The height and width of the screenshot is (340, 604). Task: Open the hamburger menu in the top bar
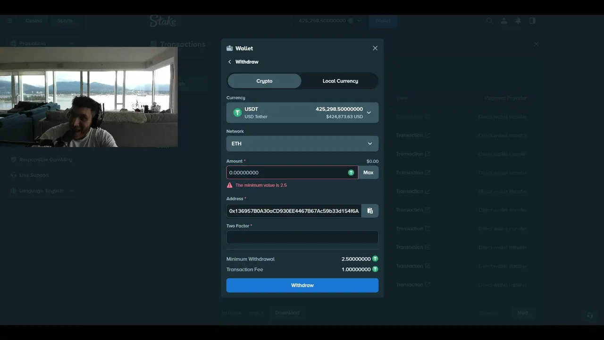pyautogui.click(x=10, y=21)
